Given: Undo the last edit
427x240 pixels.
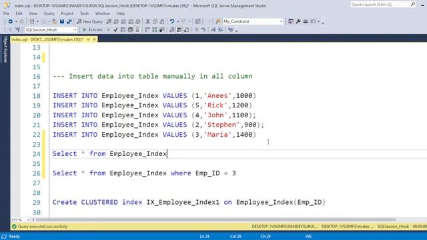Looking at the screenshot, I should [172, 21].
